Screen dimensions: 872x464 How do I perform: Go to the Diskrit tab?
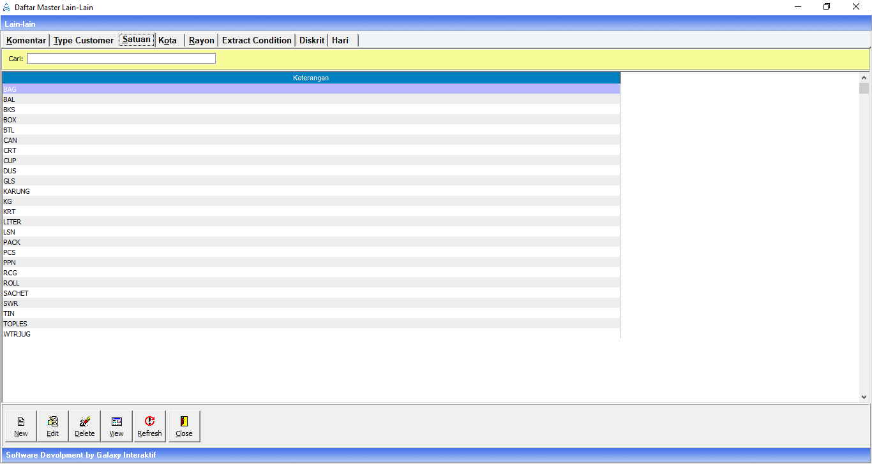click(x=312, y=40)
